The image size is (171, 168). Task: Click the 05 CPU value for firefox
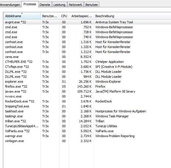tap(64, 86)
